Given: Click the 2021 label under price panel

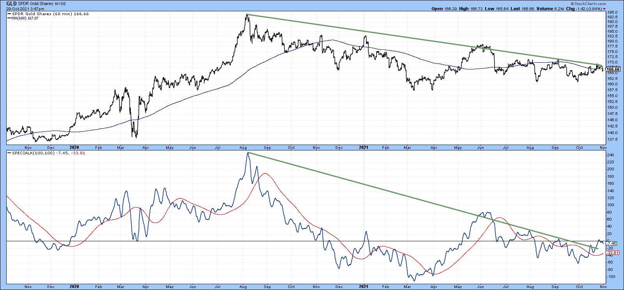Looking at the screenshot, I should tap(364, 148).
